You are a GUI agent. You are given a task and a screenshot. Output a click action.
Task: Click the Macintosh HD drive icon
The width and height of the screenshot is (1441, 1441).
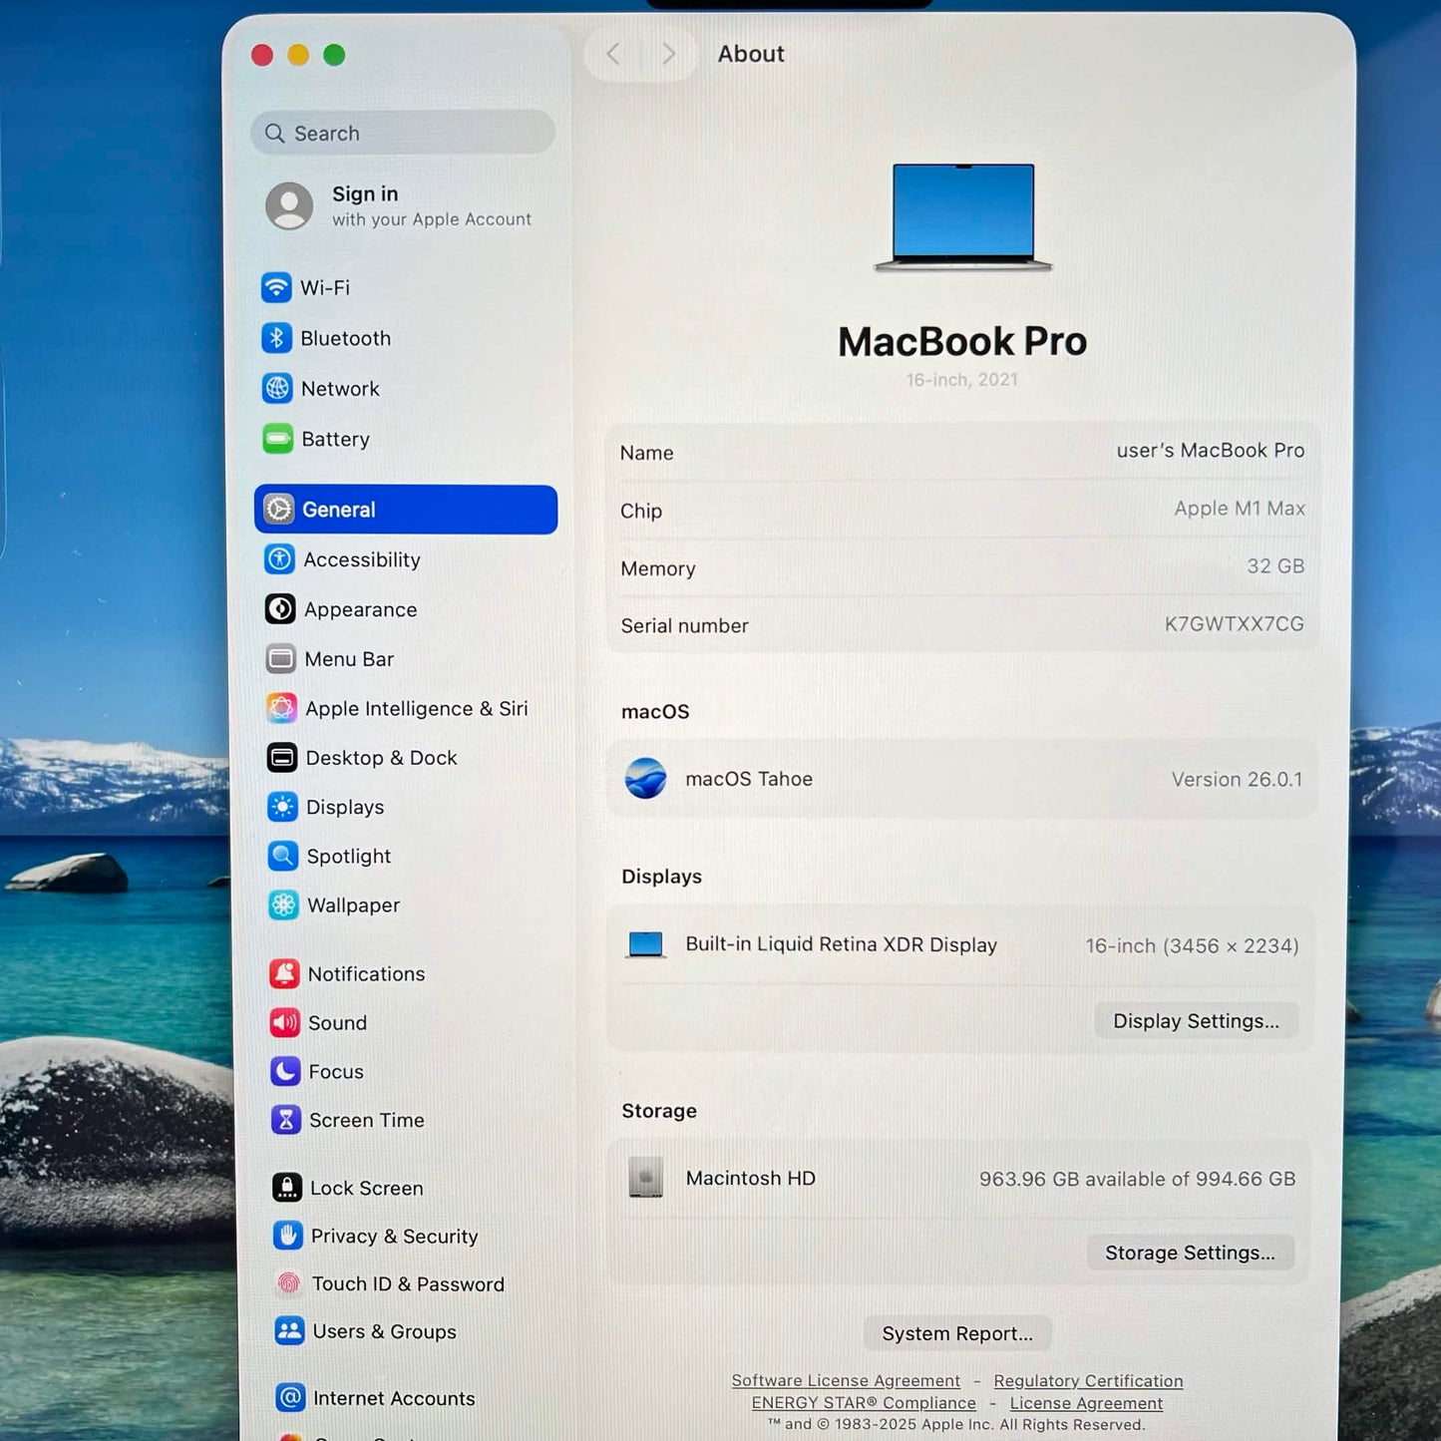click(646, 1178)
